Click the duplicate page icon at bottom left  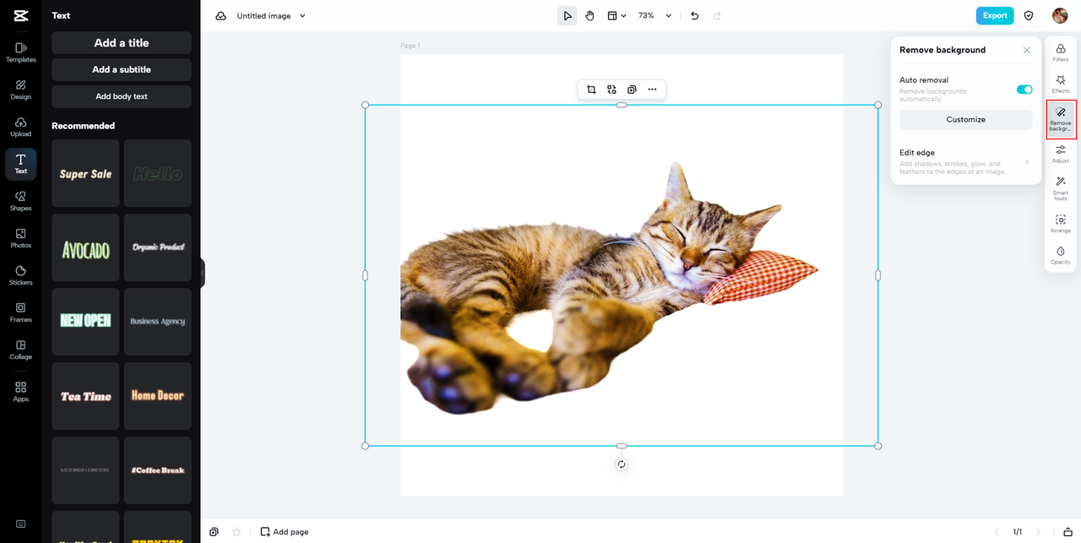pyautogui.click(x=214, y=532)
